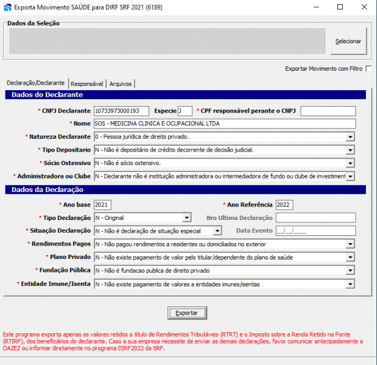Focus the CPF responsável perante o CNPJ field
Screen dimensions: 377x365
tap(328, 111)
